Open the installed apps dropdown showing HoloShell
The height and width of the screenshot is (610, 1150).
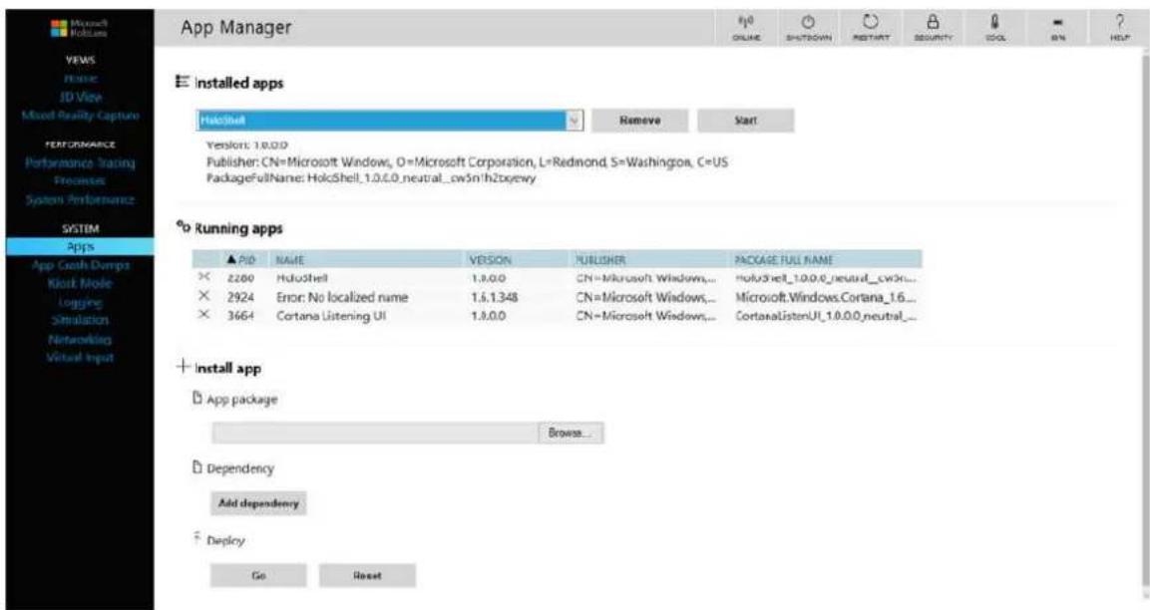click(x=390, y=121)
